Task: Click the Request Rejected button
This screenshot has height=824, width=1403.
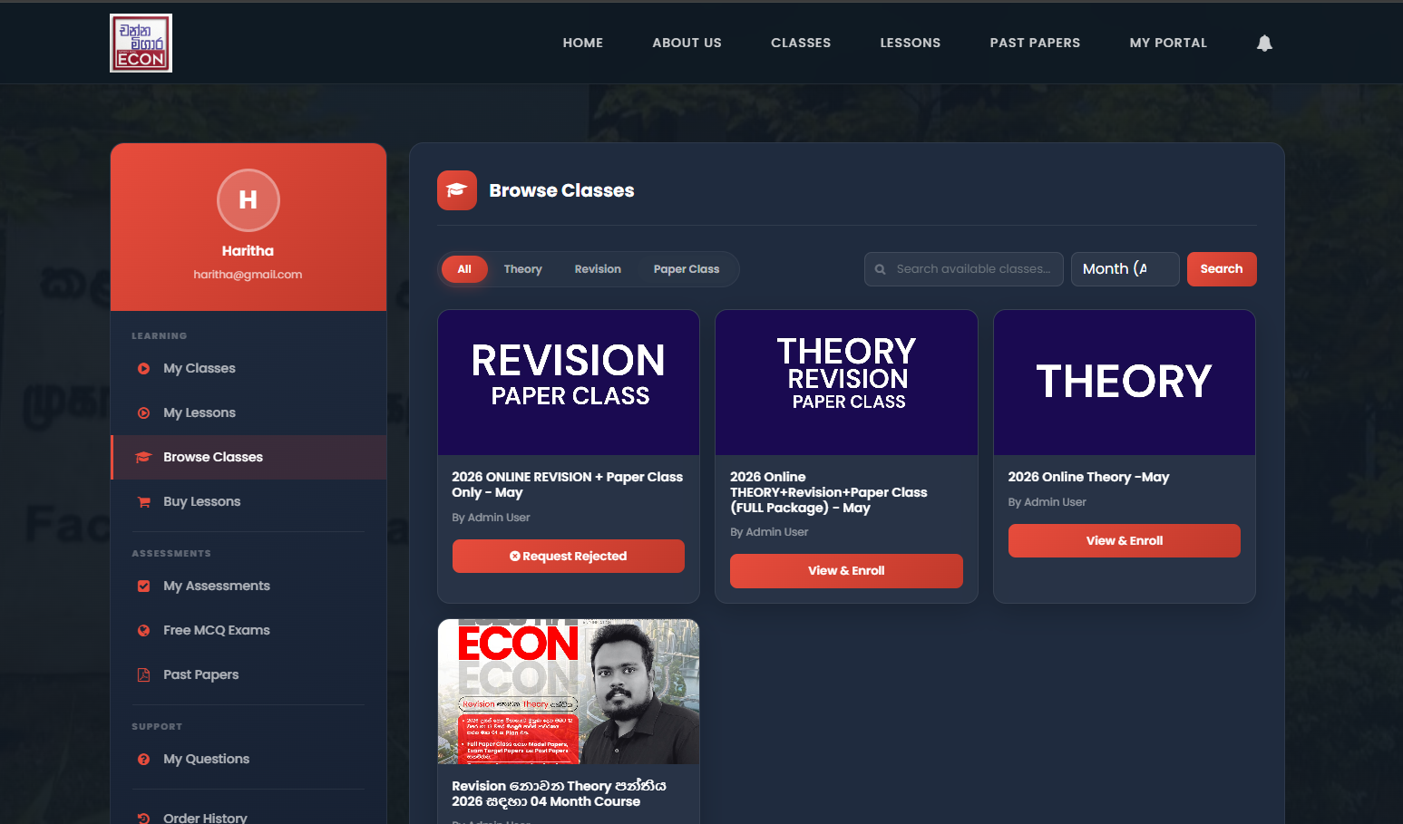Action: [569, 556]
